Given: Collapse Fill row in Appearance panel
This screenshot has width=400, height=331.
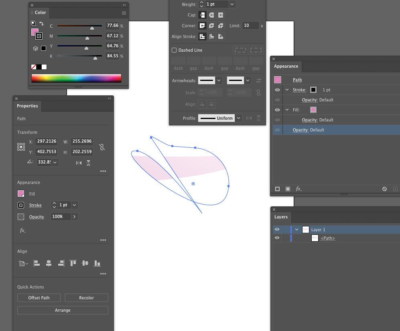Looking at the screenshot, I should point(287,110).
